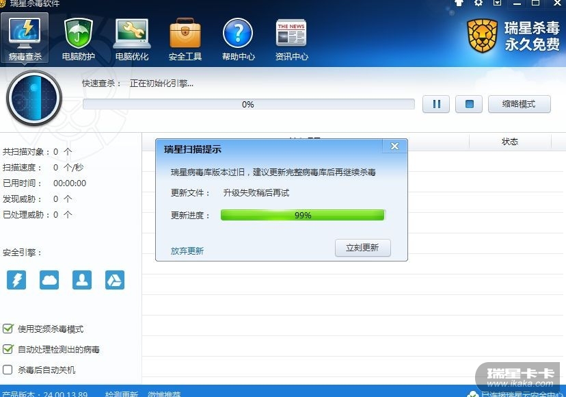Click the 扫描速度 value text
The height and width of the screenshot is (397, 566).
pos(68,168)
